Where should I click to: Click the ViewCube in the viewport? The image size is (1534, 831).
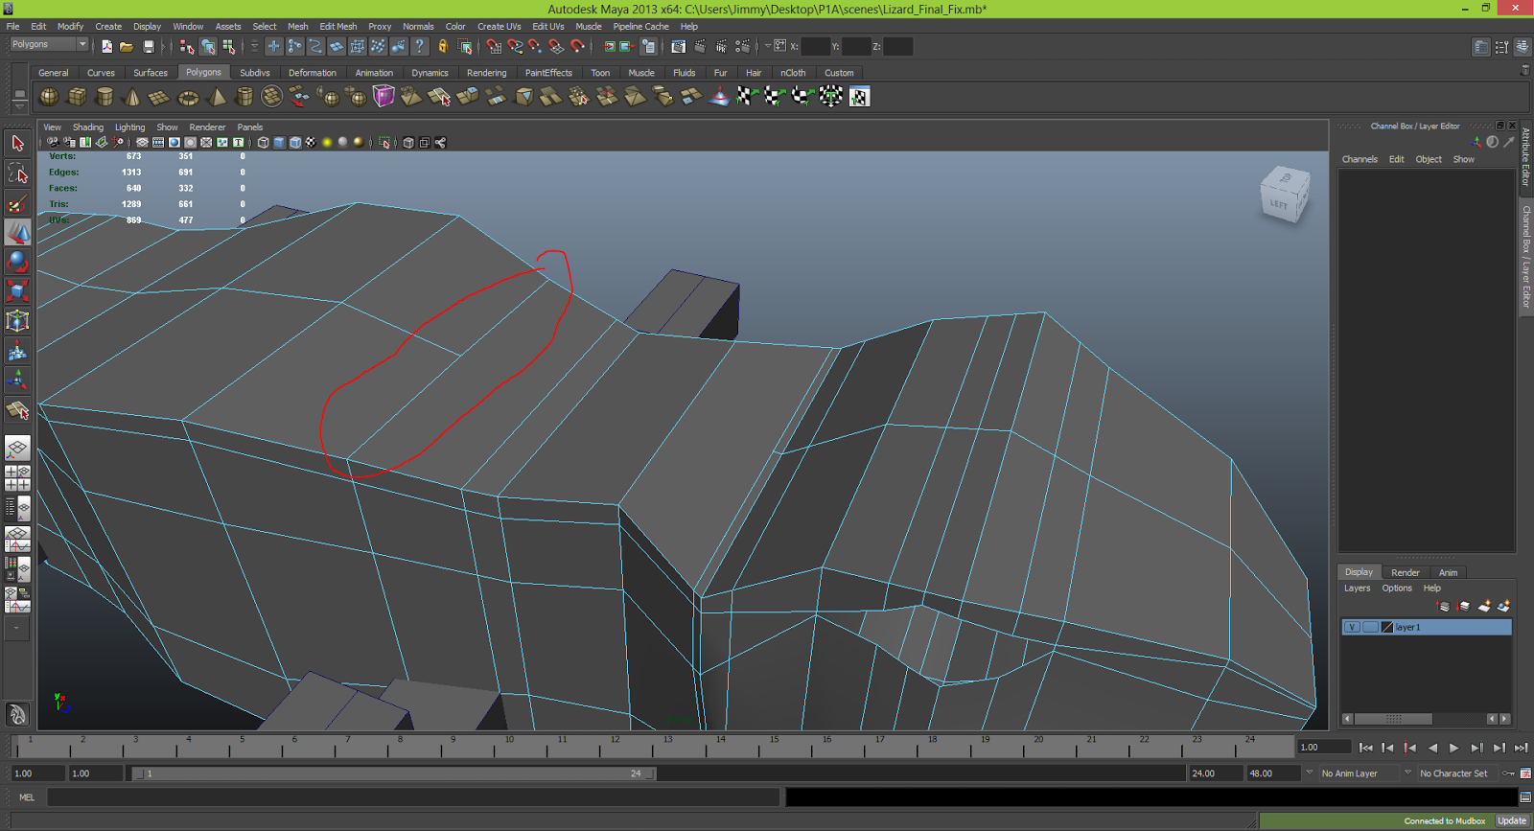pyautogui.click(x=1284, y=195)
